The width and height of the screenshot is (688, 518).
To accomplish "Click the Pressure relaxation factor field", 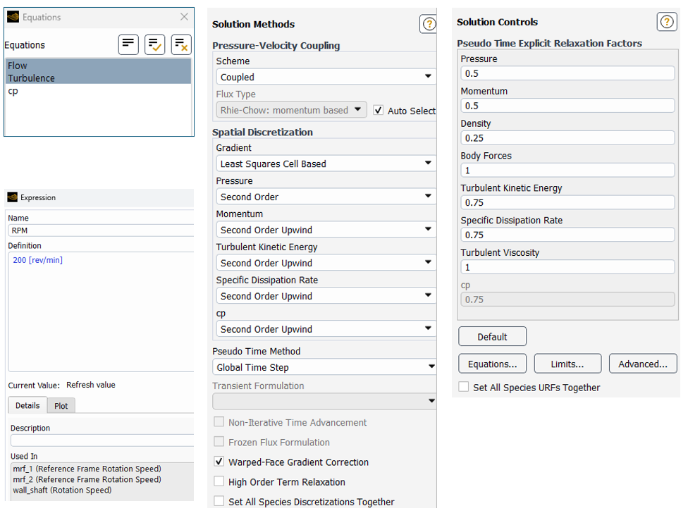I will point(567,73).
